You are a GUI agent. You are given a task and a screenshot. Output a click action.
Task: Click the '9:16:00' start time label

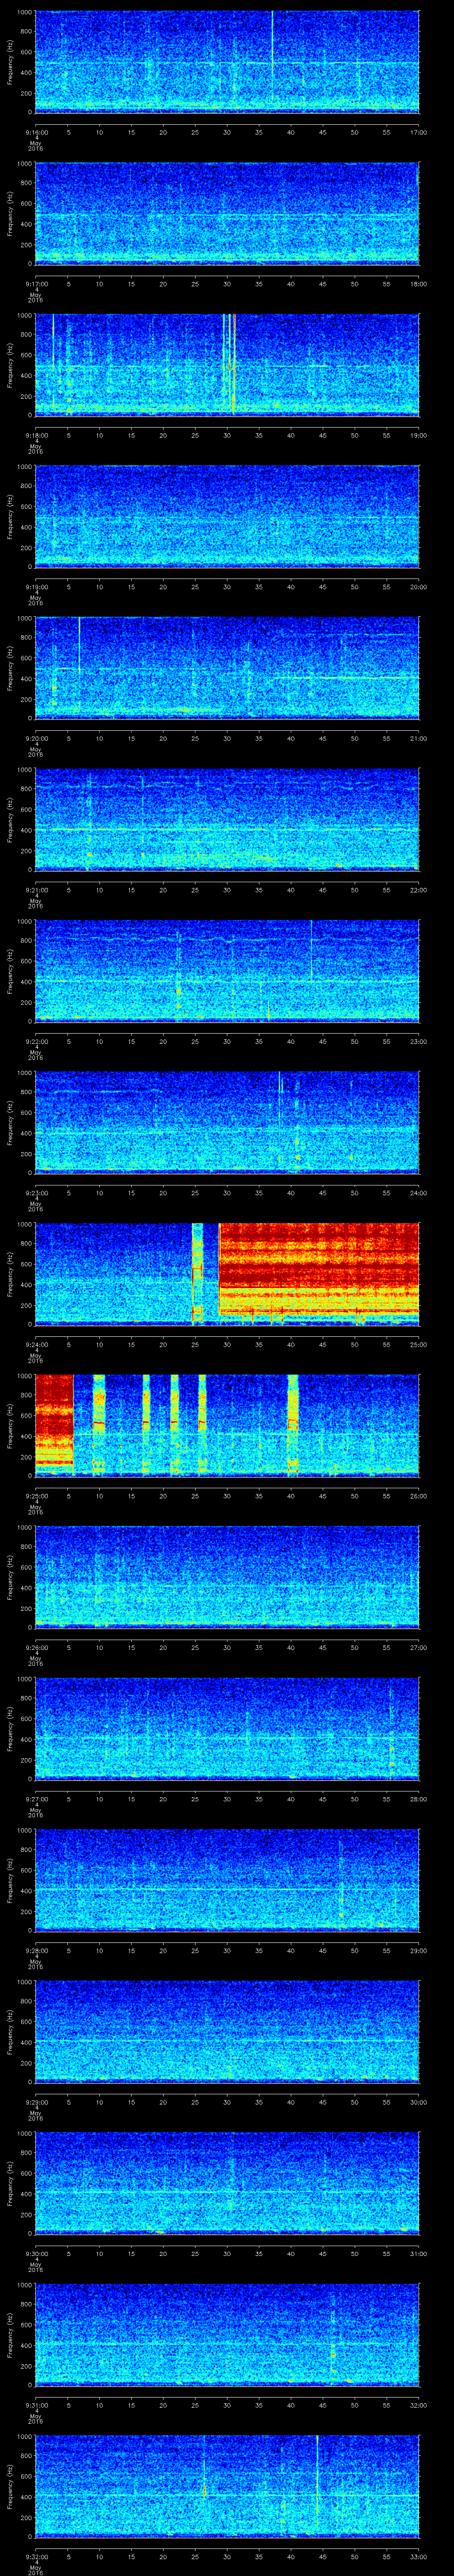coord(36,132)
